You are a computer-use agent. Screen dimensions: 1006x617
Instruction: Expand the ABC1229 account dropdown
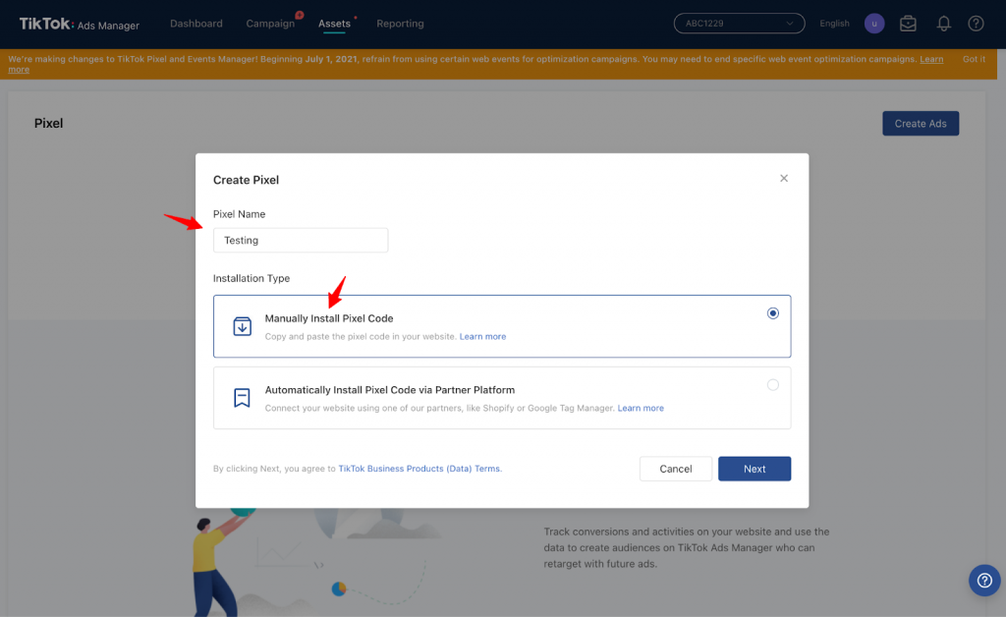click(x=739, y=24)
